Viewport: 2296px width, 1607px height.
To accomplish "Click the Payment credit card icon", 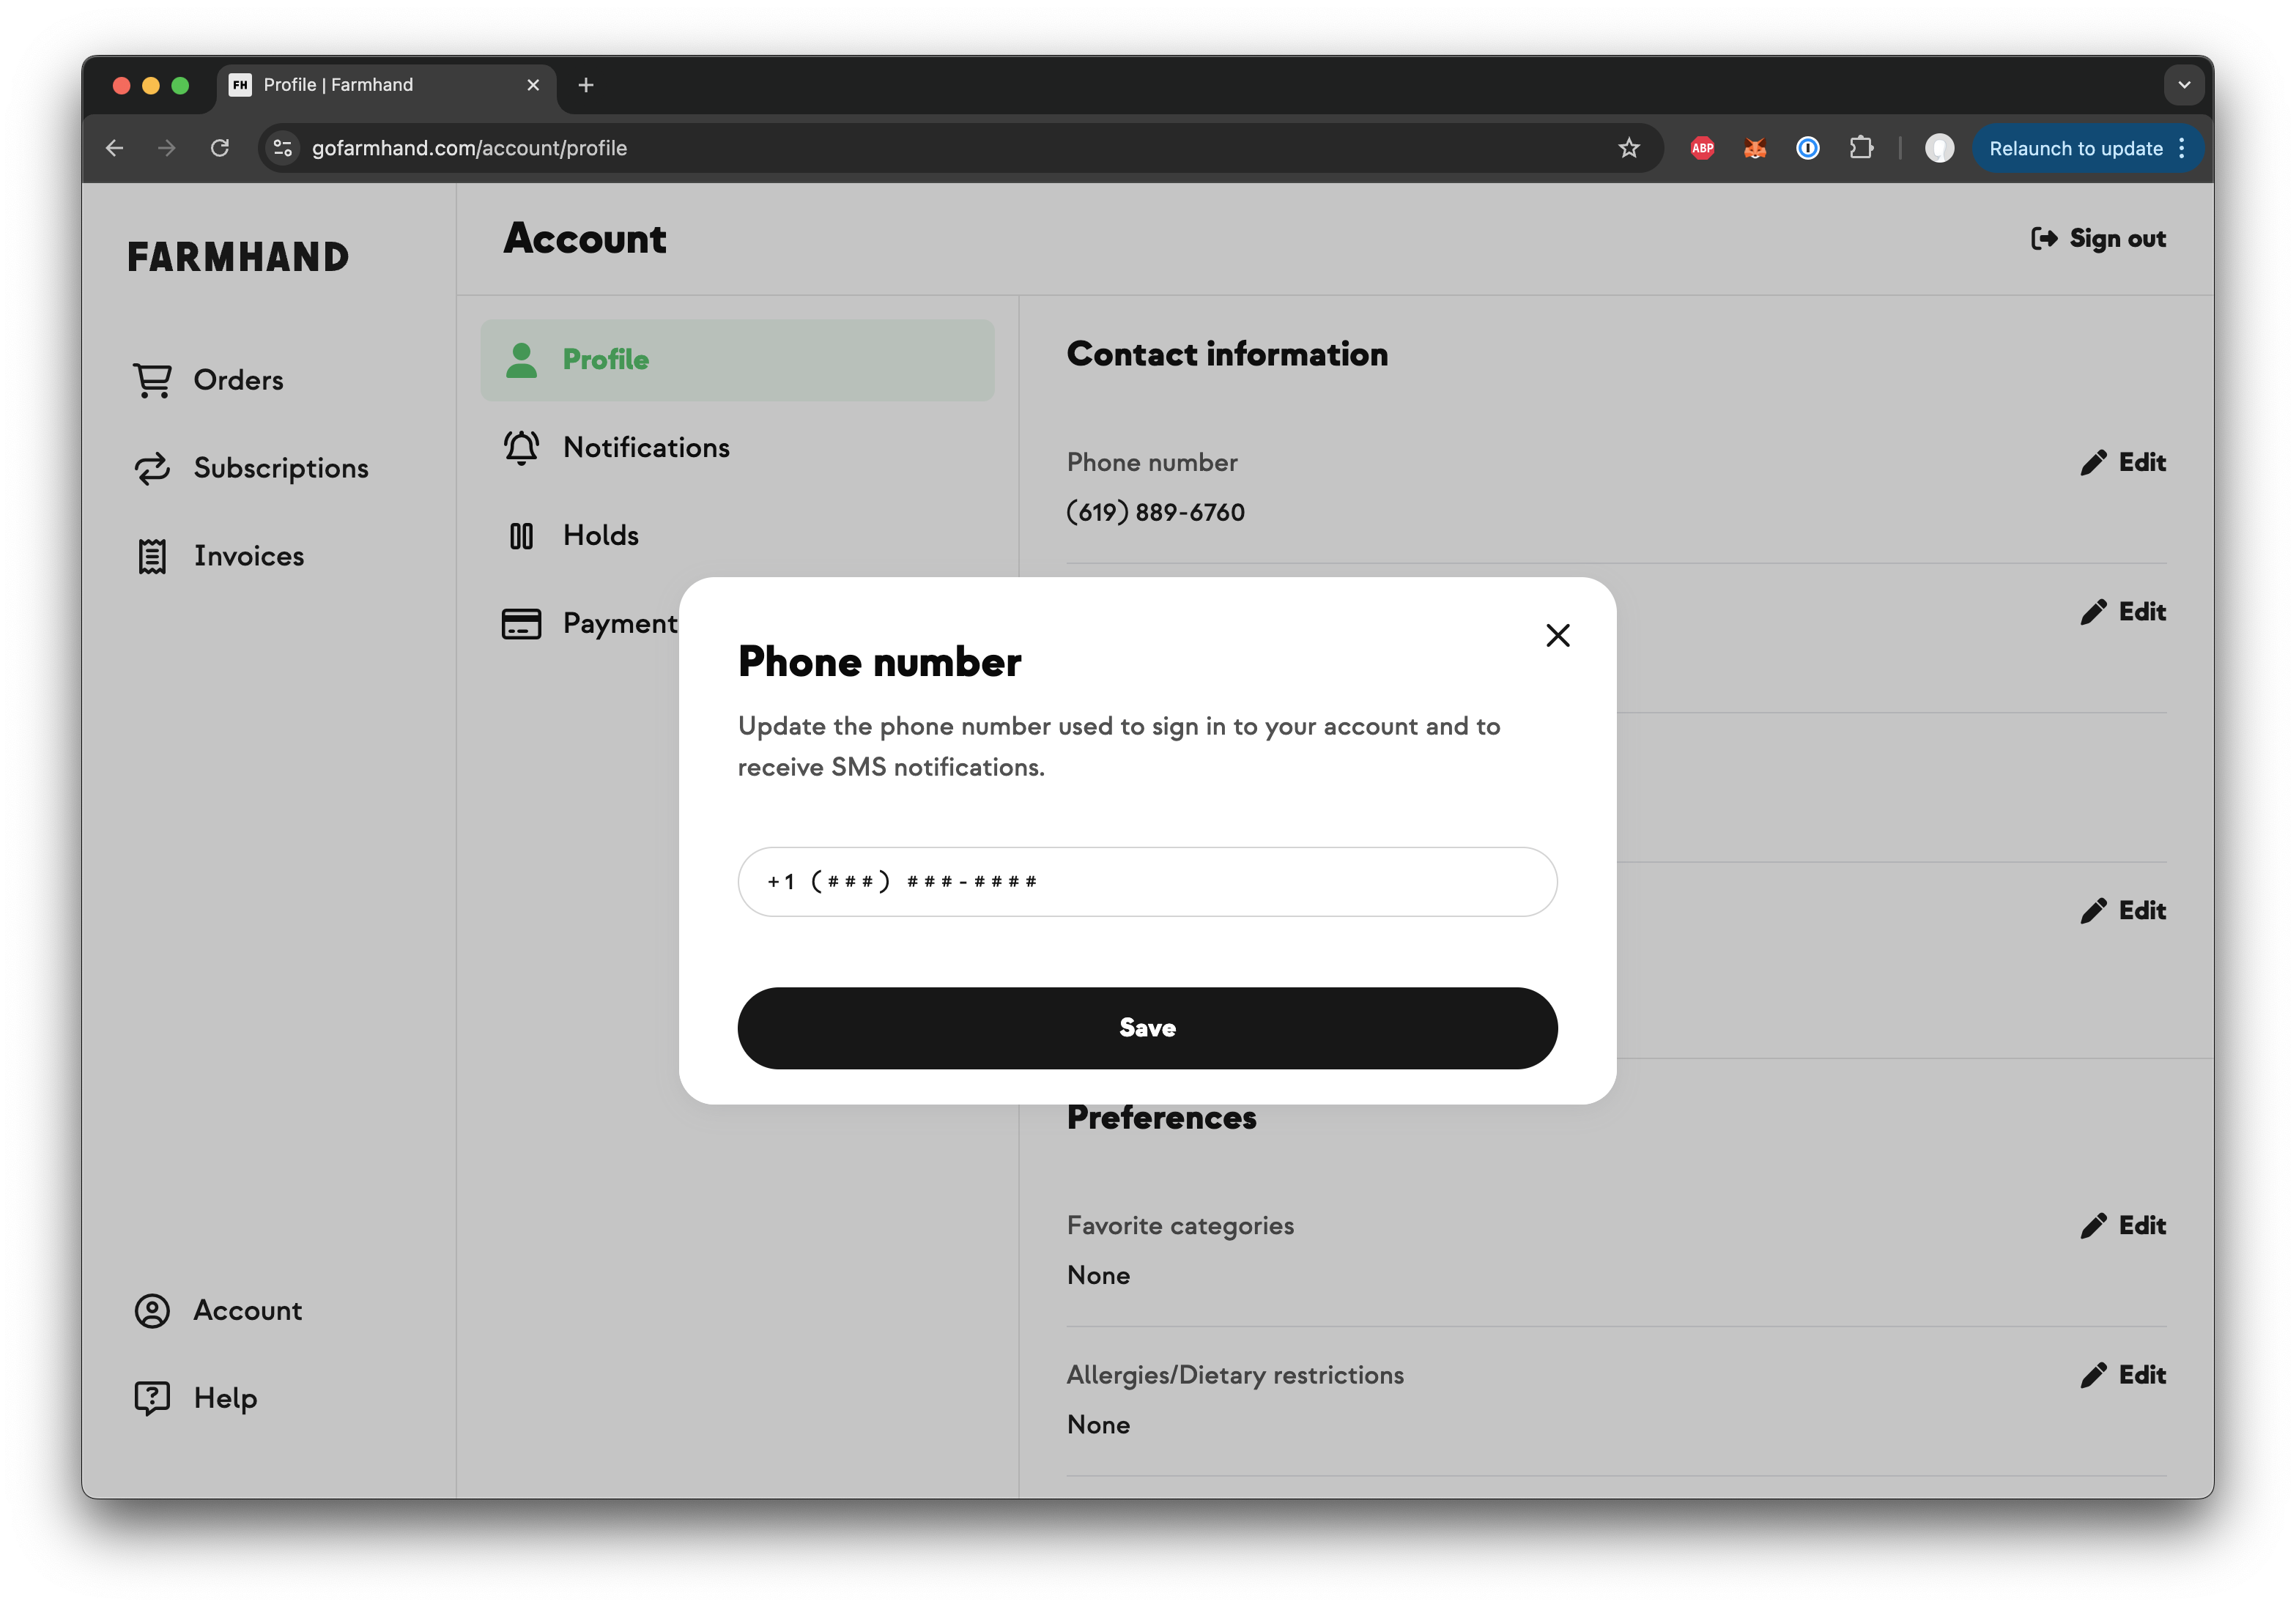I will click(521, 623).
